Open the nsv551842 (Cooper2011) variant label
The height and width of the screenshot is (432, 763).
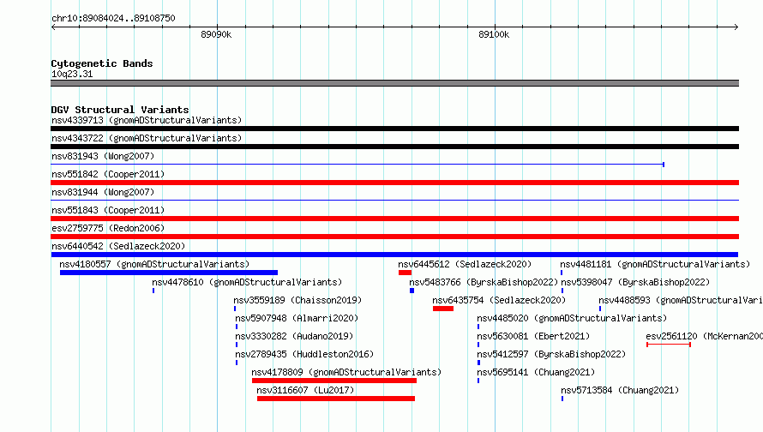[108, 174]
